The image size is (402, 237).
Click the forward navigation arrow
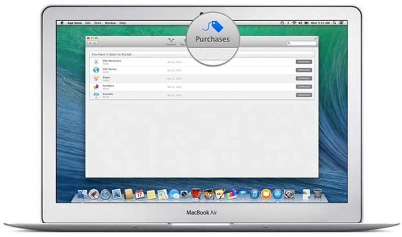click(x=95, y=42)
